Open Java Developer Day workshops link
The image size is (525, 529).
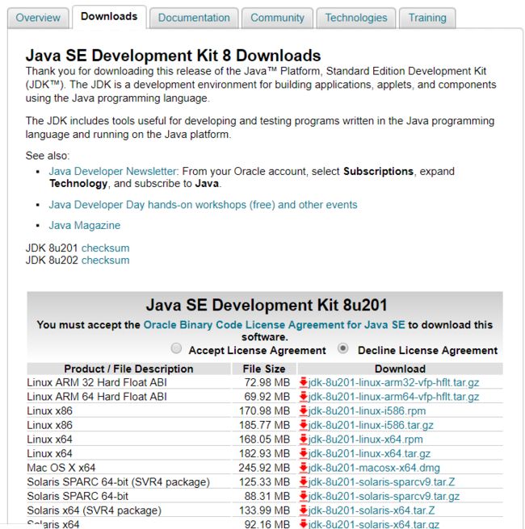pyautogui.click(x=203, y=205)
